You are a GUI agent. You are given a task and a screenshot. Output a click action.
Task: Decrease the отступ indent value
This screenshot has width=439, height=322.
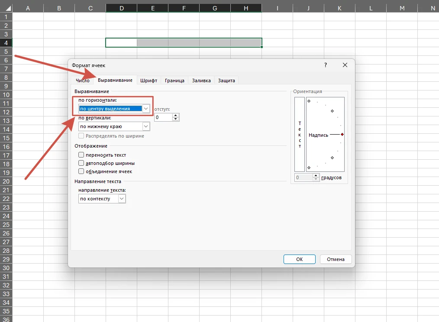[175, 119]
